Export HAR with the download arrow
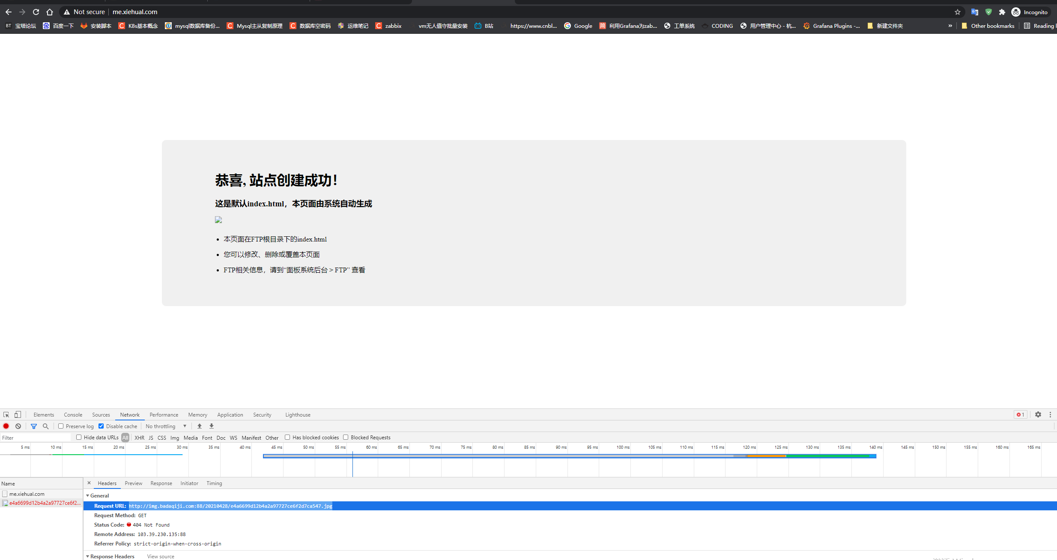This screenshot has height=560, width=1057. point(212,426)
